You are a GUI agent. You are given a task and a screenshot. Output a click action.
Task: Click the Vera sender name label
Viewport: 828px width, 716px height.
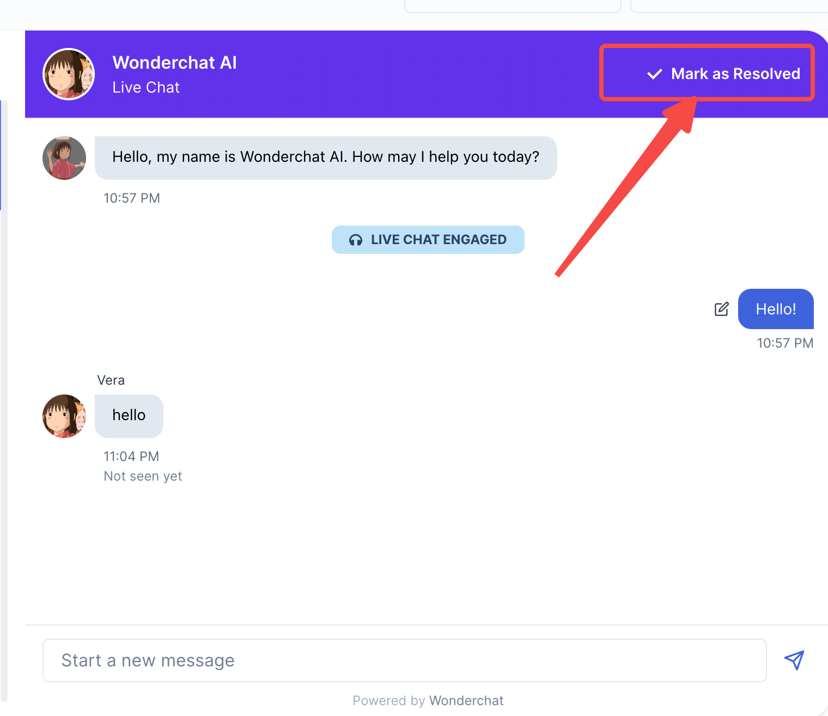[x=111, y=380]
